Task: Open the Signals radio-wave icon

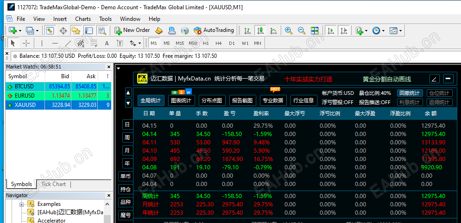Action: (185, 30)
